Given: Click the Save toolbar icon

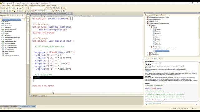Looking at the screenshot, I should [x=7, y=8].
